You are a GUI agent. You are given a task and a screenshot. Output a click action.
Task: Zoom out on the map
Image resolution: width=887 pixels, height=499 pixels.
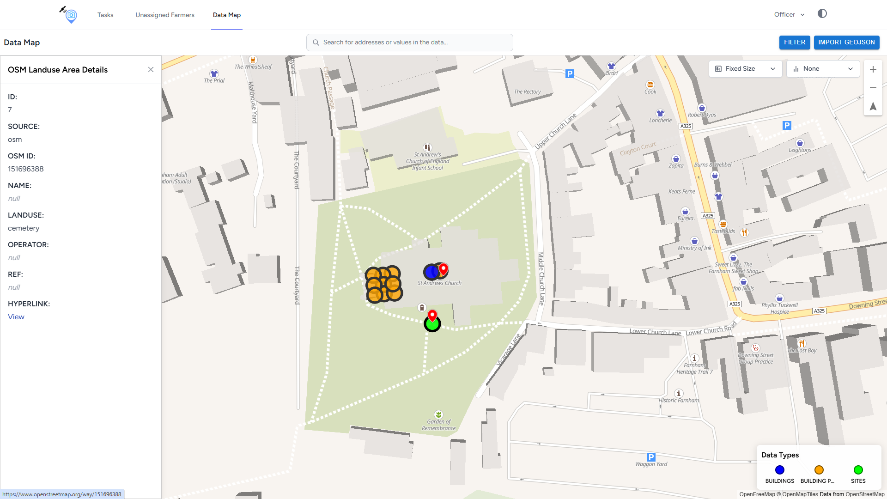(873, 88)
